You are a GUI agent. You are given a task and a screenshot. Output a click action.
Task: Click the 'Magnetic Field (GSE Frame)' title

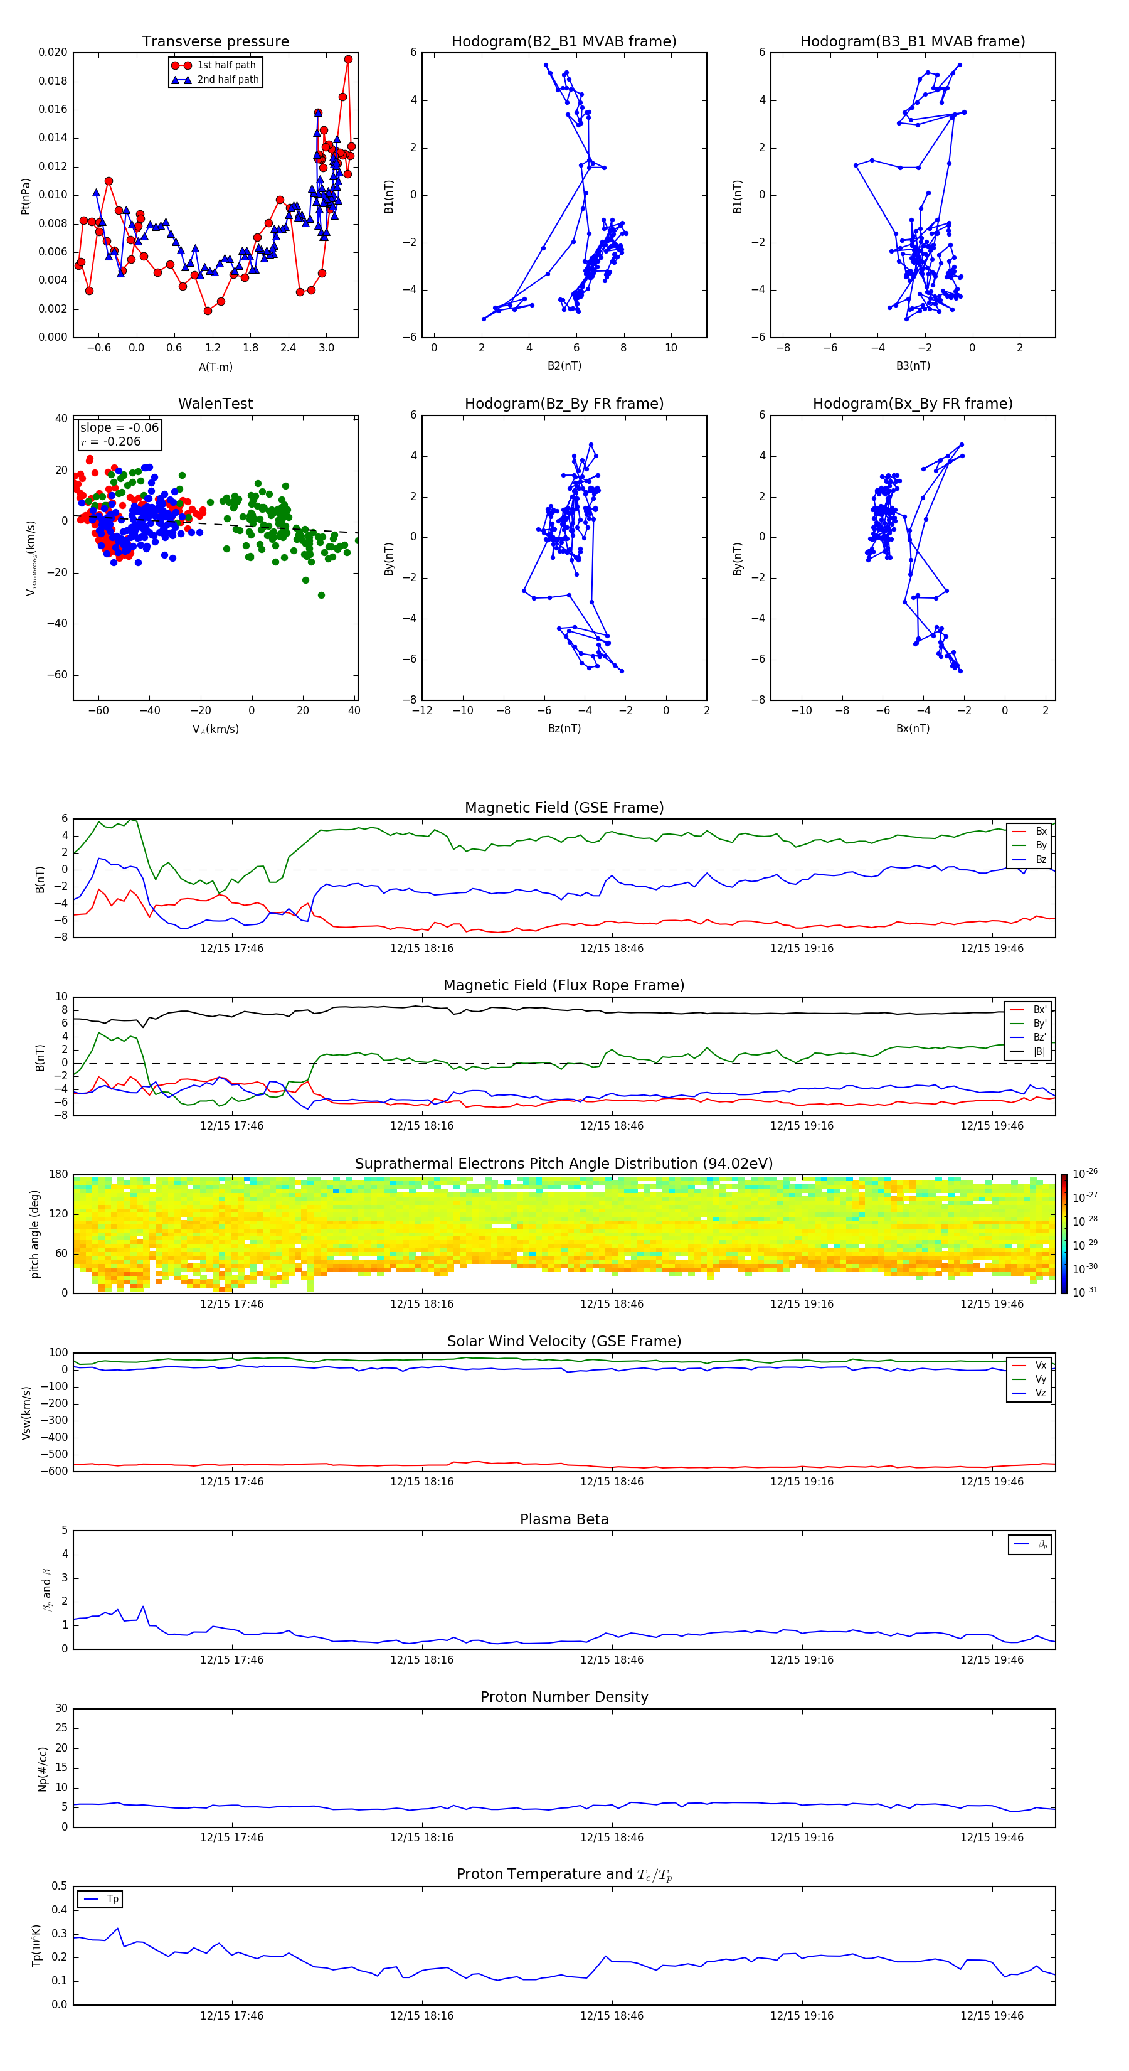pos(564,807)
